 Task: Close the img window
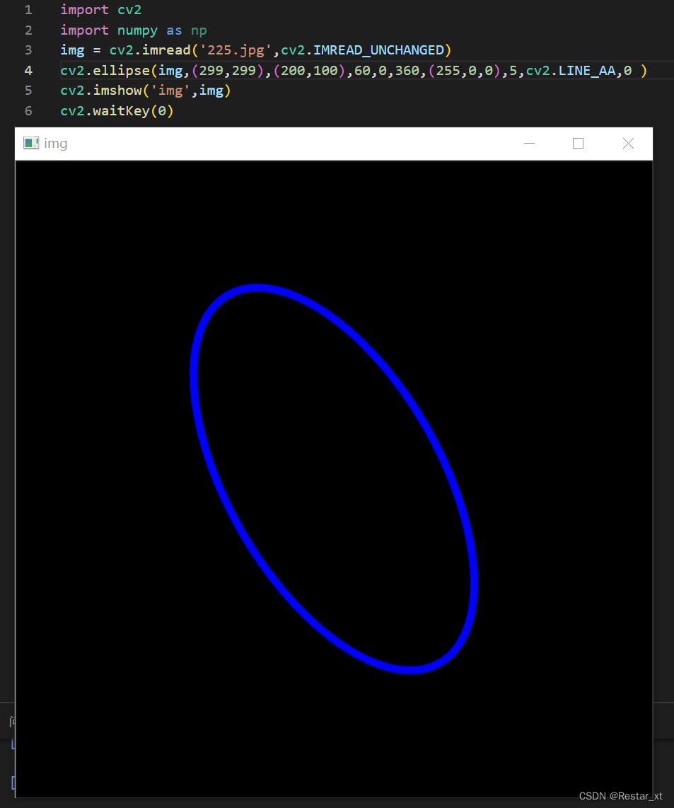[x=627, y=143]
